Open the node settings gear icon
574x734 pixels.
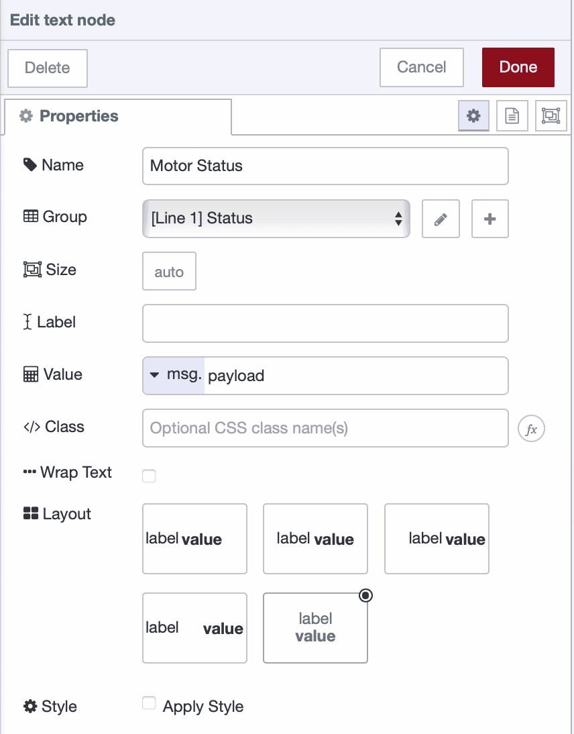click(473, 115)
